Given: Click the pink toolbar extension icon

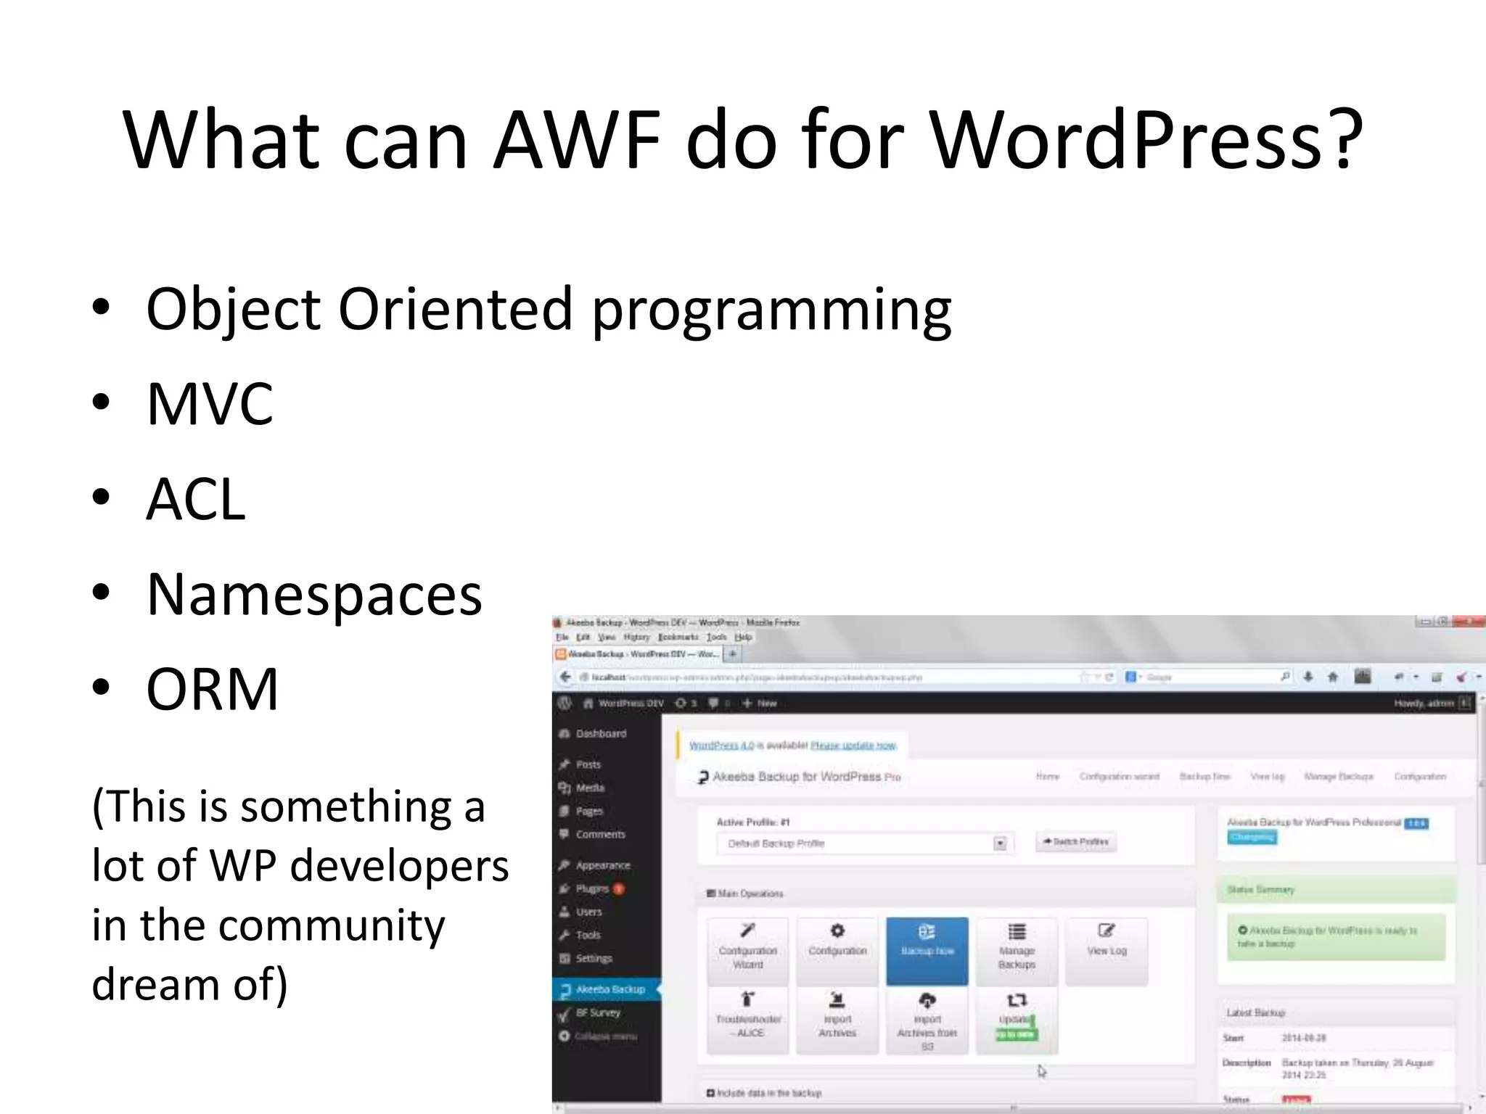Looking at the screenshot, I should click(1461, 677).
